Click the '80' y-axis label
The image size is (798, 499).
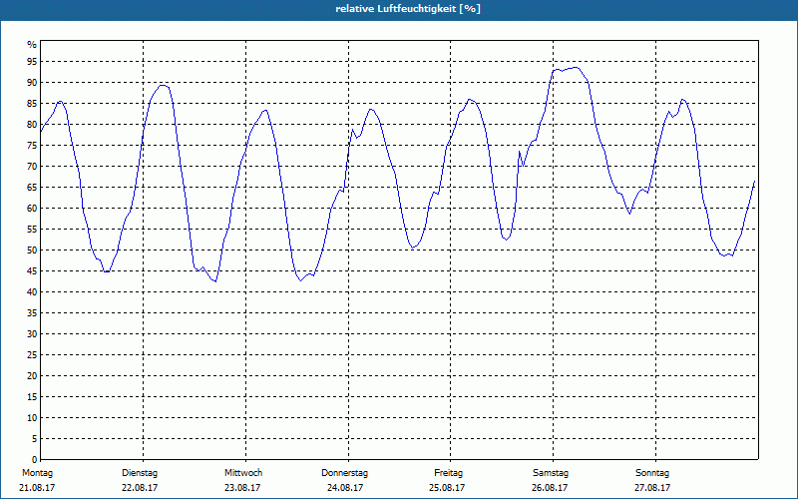(x=32, y=124)
